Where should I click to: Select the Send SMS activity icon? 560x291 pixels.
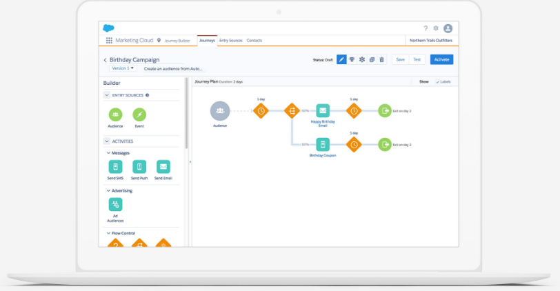coord(116,167)
